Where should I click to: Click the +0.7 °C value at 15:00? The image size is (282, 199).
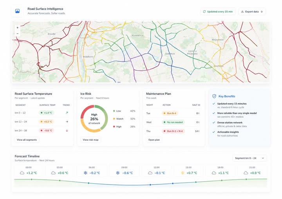pos(192,173)
